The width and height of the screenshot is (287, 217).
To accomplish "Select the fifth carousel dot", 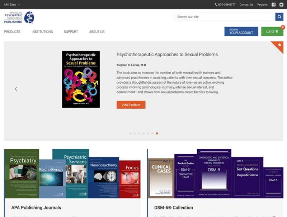I will pos(148,133).
